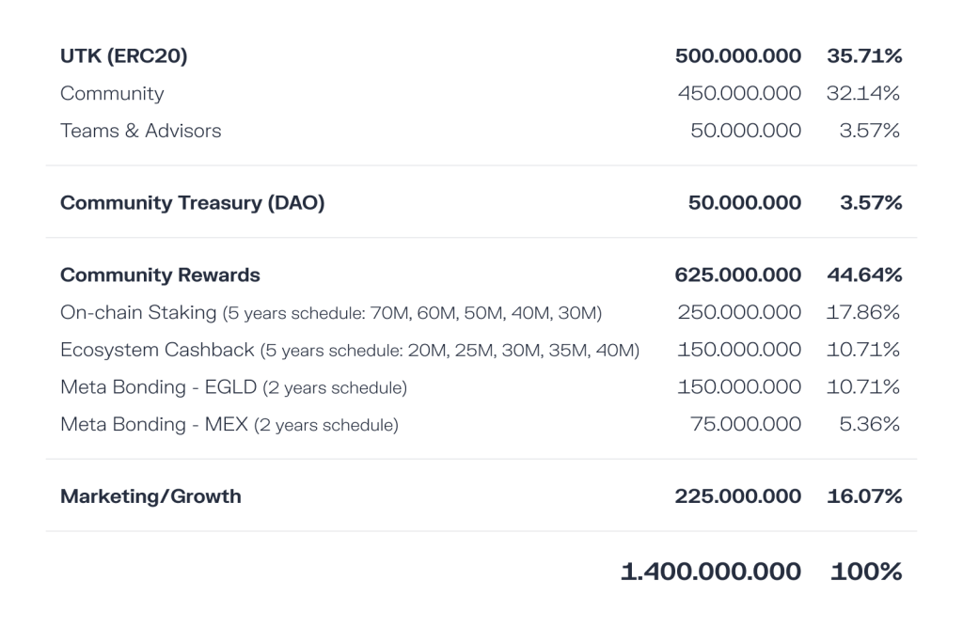Click the UTK (ERC20) heading

(123, 56)
